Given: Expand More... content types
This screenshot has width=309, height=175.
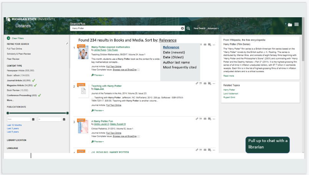Looking at the screenshot, I should click(x=10, y=100).
